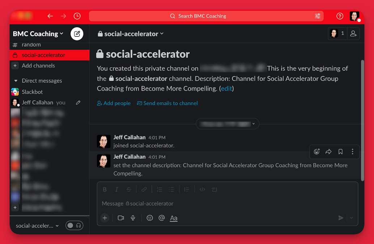Click the 4:01 PM timestamp on joined message

[157, 137]
